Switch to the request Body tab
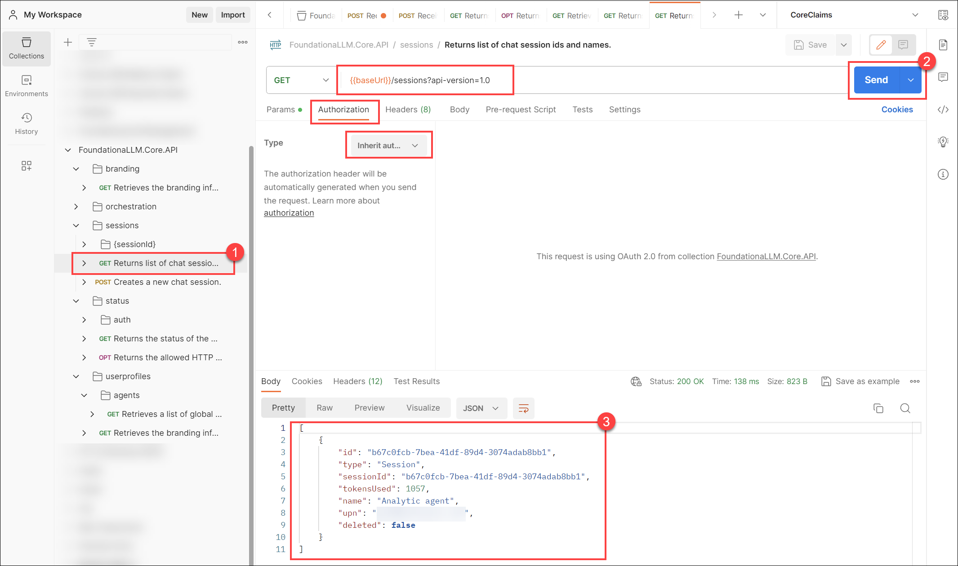Viewport: 958px width, 566px height. click(459, 110)
